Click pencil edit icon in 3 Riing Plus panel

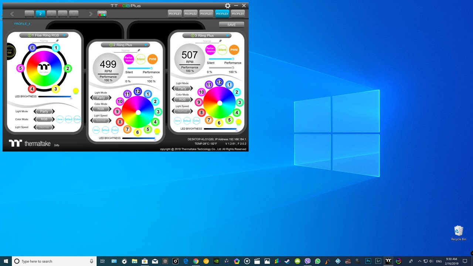coord(220,41)
